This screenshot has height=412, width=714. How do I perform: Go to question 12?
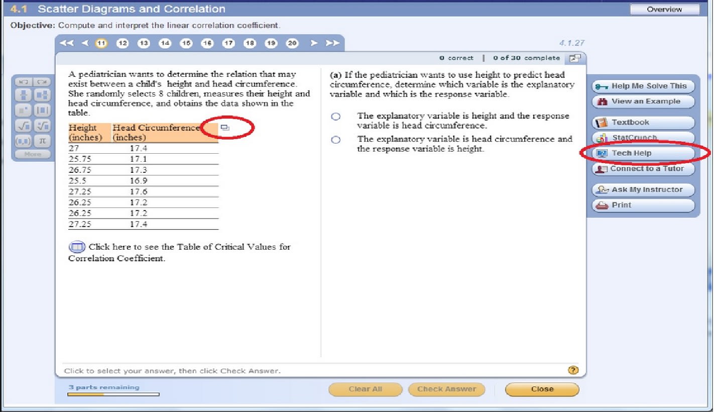tap(123, 43)
